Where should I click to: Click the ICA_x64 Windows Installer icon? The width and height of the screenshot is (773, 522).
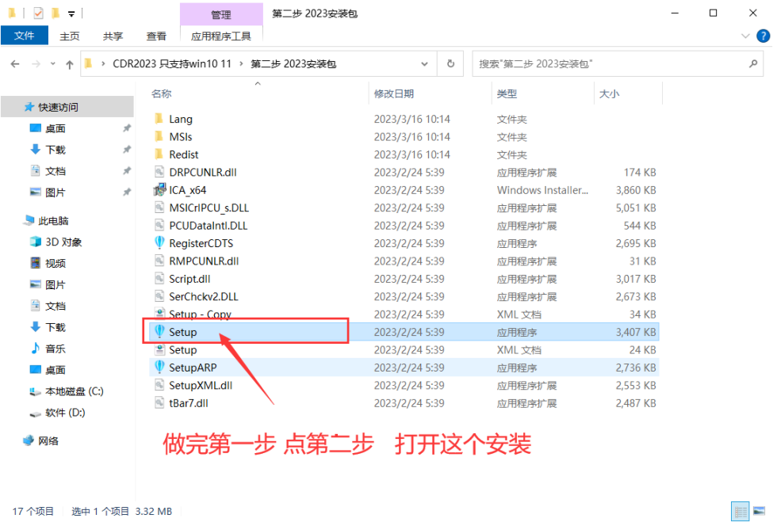coord(159,190)
